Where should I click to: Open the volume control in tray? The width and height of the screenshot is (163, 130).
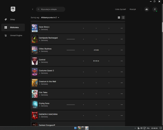click(141, 128)
